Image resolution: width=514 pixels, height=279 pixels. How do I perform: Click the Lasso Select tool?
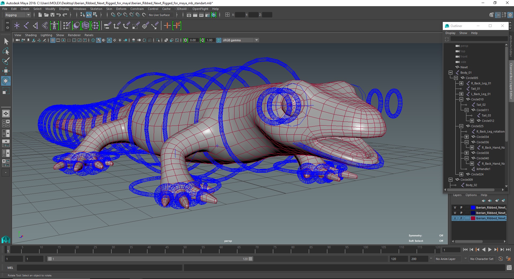[6, 51]
